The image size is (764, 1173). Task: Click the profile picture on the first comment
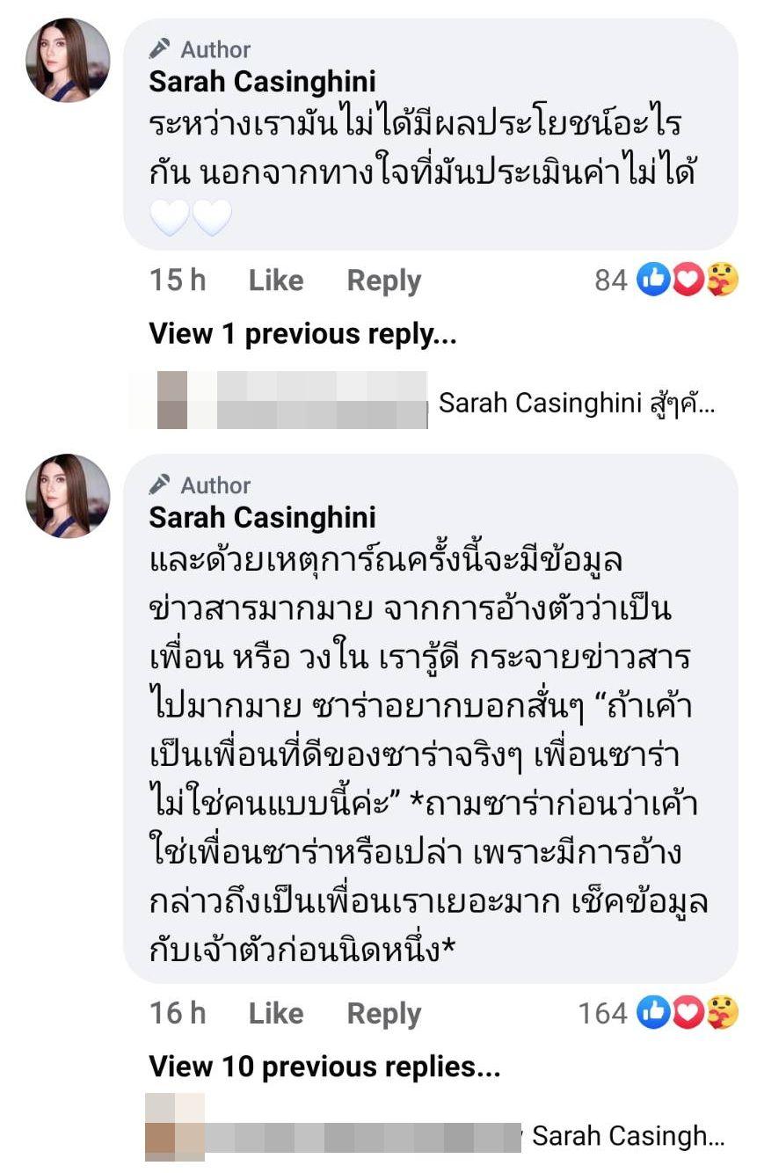coord(69,61)
